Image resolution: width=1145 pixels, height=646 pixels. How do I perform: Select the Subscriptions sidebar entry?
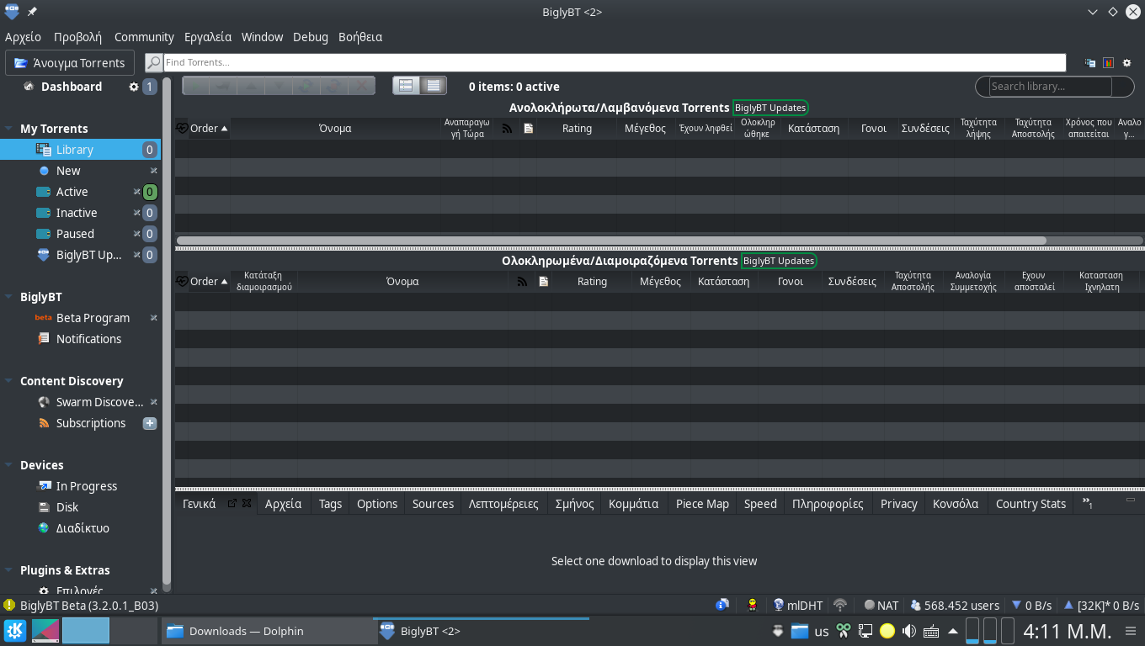point(89,422)
